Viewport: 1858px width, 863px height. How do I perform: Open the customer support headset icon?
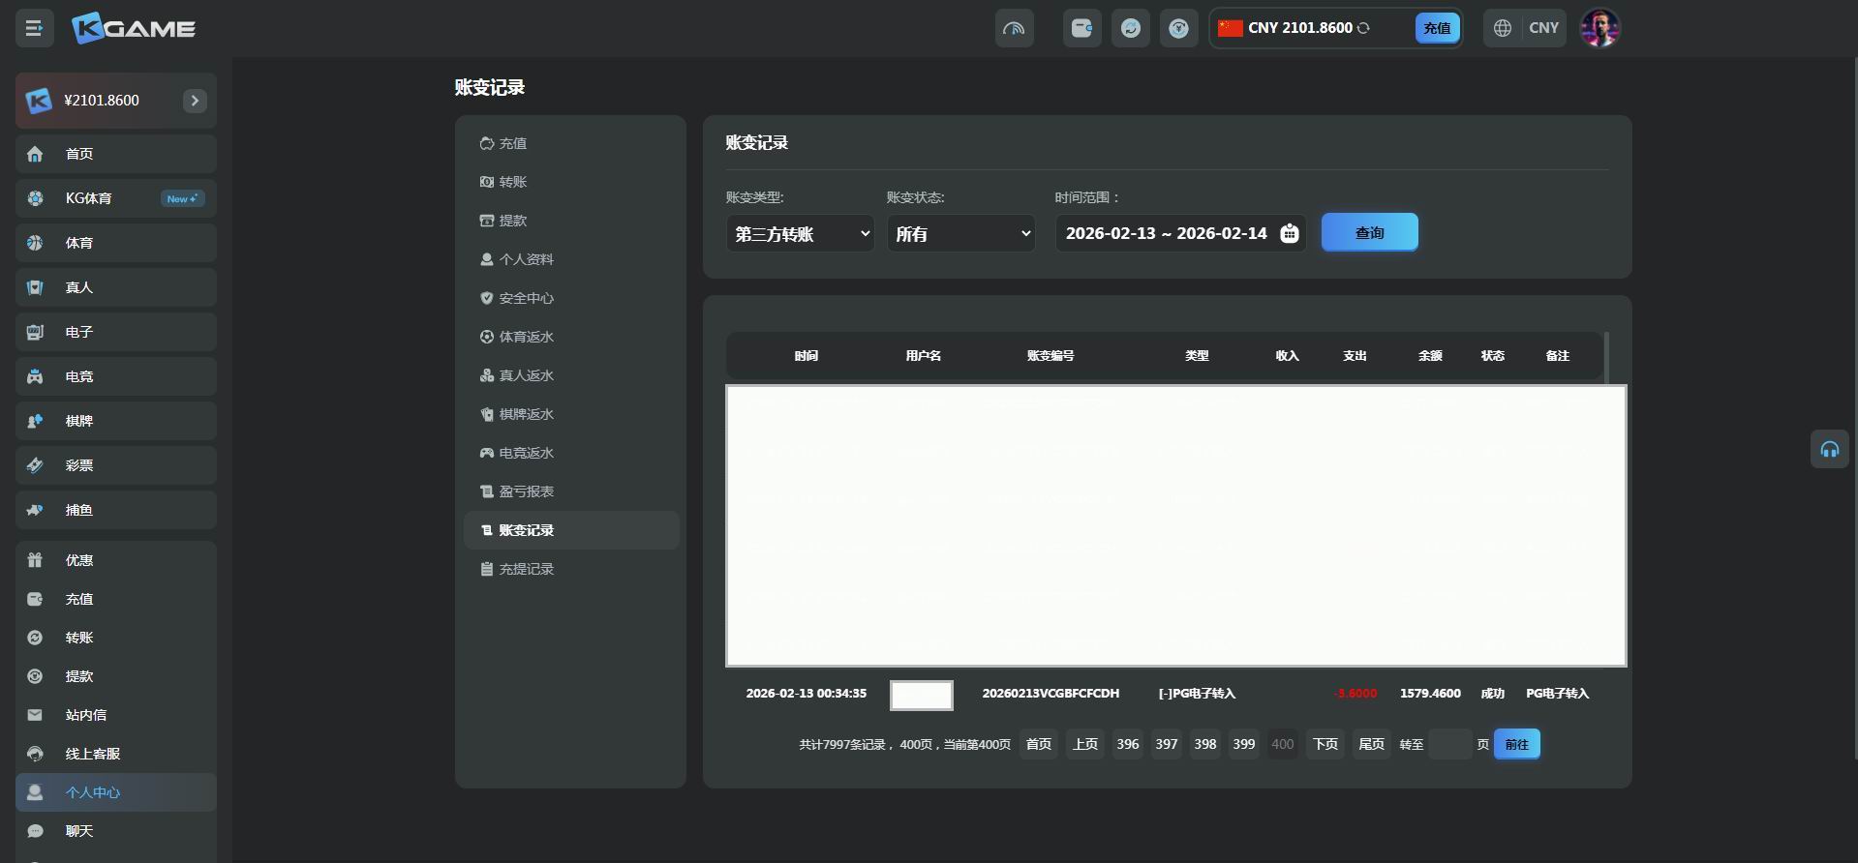(1829, 449)
